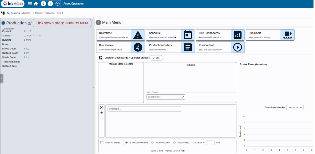Open the By Interval dropdown
Viewport: 315px width, 154px height.
tap(295, 107)
